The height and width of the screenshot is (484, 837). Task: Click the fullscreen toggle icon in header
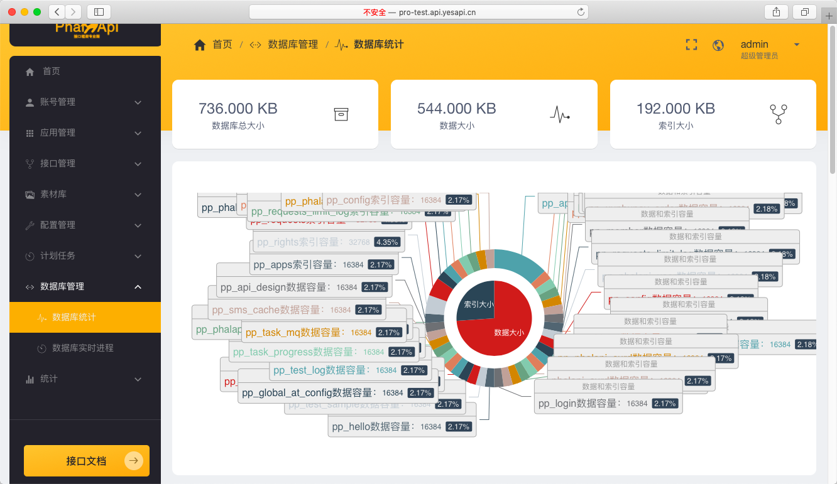pyautogui.click(x=691, y=45)
